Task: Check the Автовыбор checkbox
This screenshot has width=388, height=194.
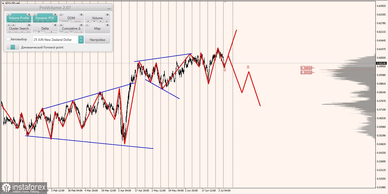Action: tap(8, 39)
